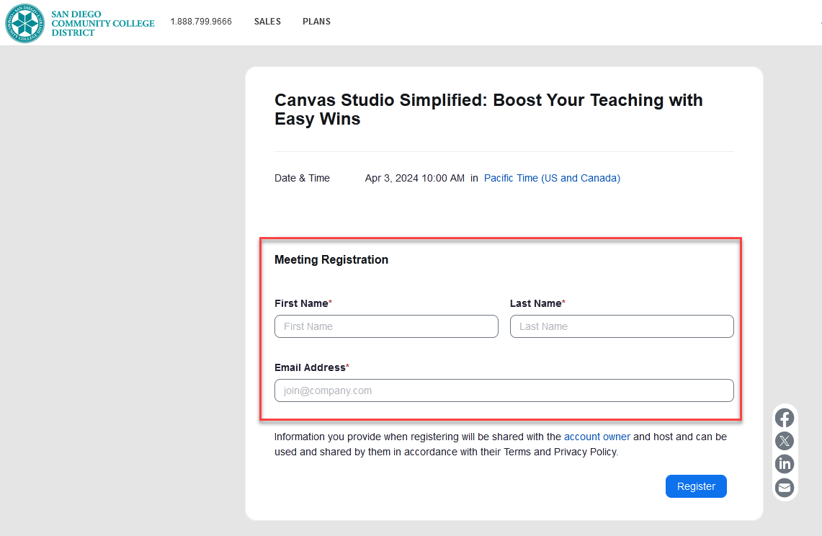Image resolution: width=822 pixels, height=536 pixels.
Task: Follow the account owner link
Action: click(x=597, y=437)
